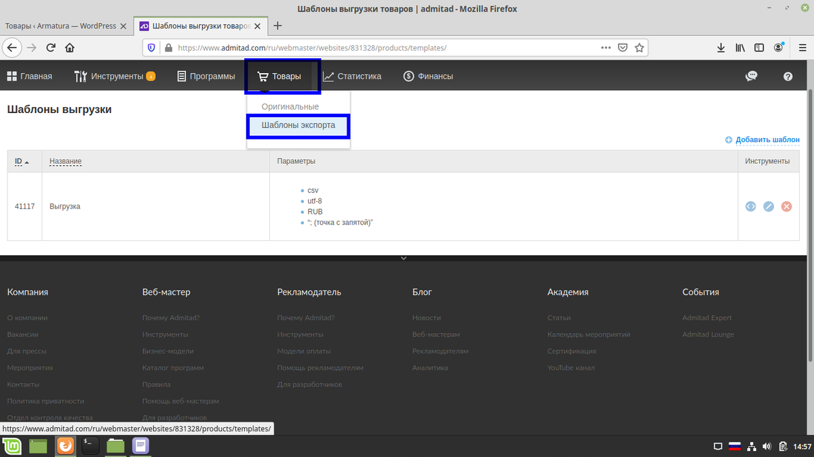Select Оригинальные in Товары dropdown
Screen dimensions: 814x457
point(290,107)
